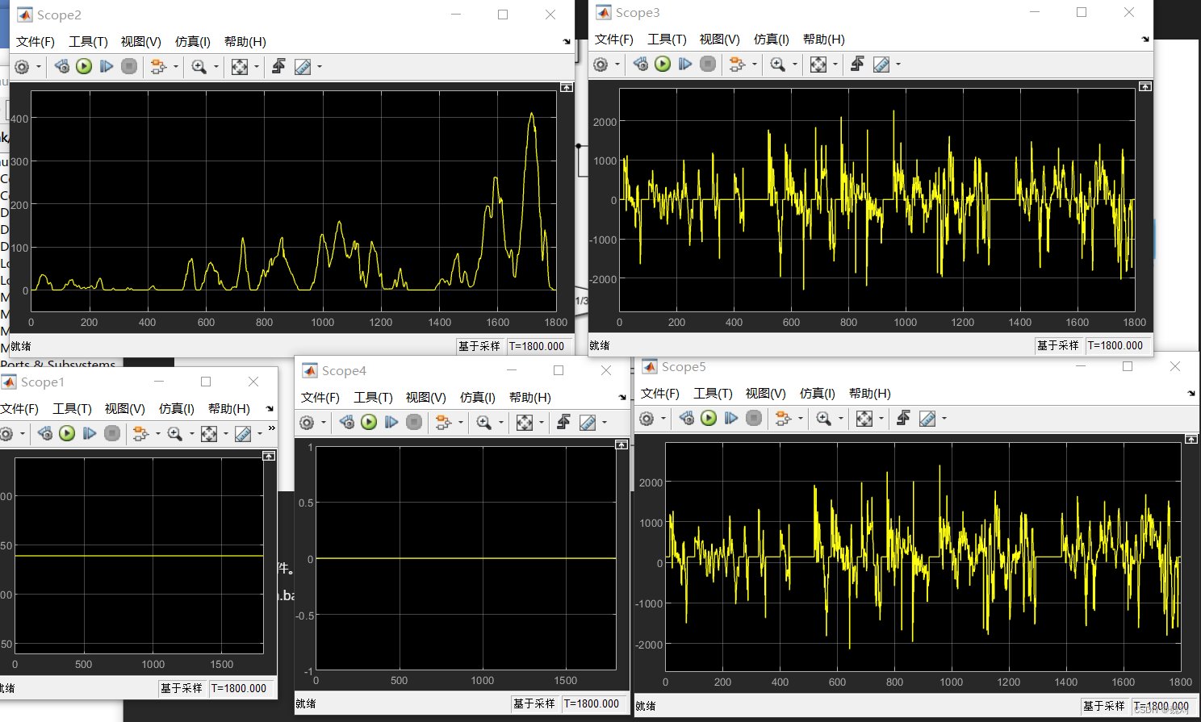
Task: Open Triggers icon in Scope2 toolbar
Action: 278,66
